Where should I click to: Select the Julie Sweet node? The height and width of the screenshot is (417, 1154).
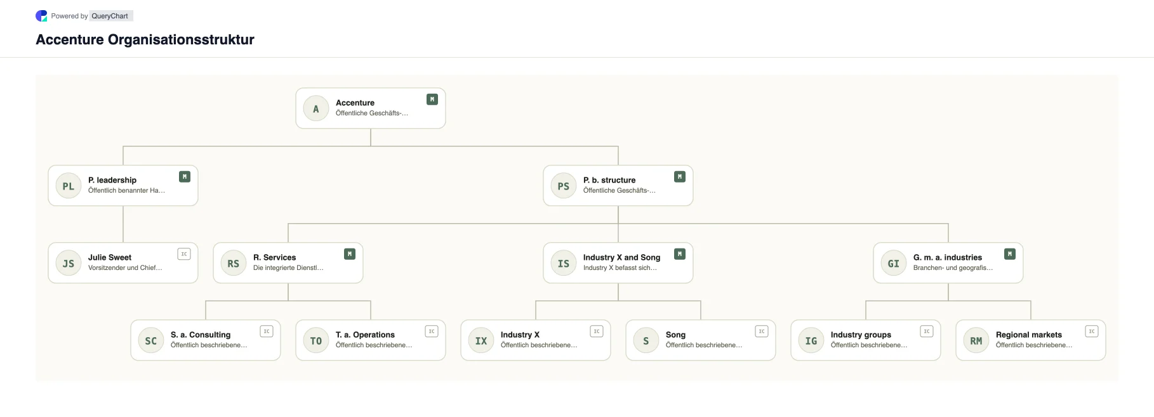click(123, 263)
